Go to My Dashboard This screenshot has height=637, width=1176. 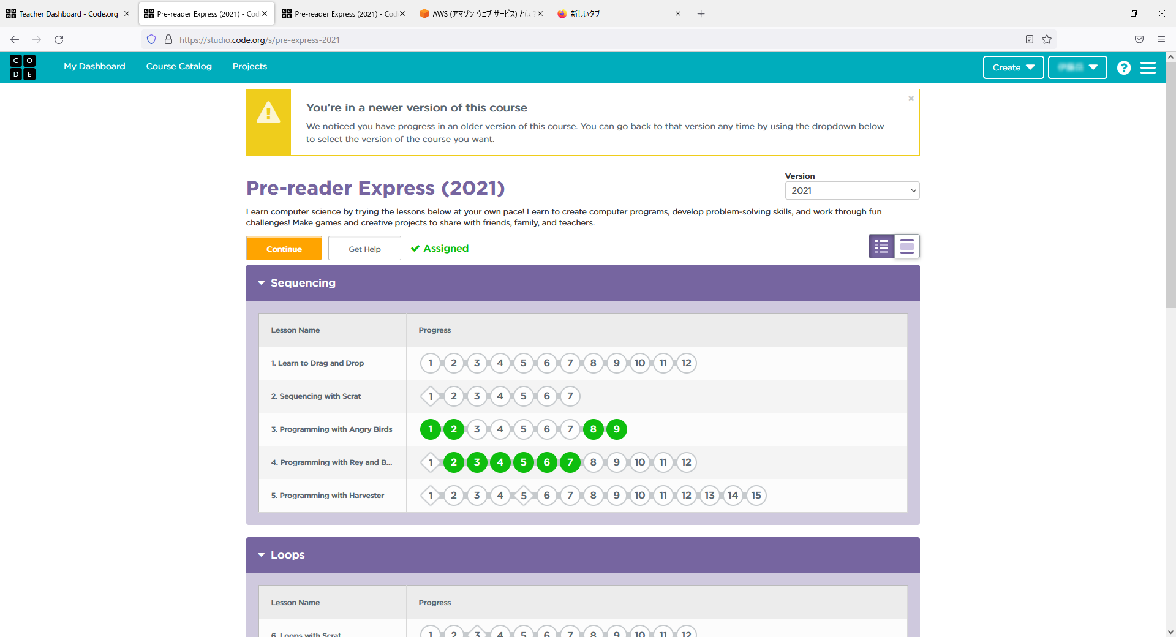[94, 66]
